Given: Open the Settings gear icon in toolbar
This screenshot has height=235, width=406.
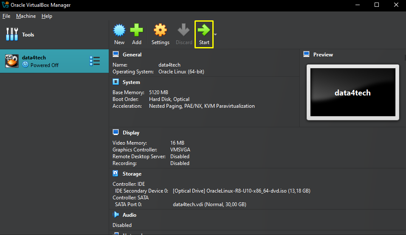Looking at the screenshot, I should point(160,30).
